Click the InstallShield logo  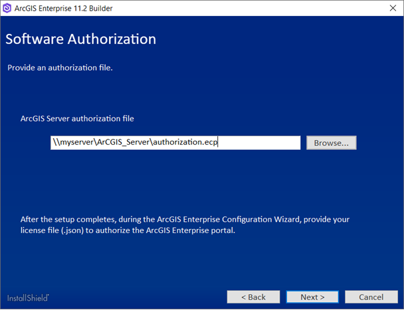click(28, 297)
